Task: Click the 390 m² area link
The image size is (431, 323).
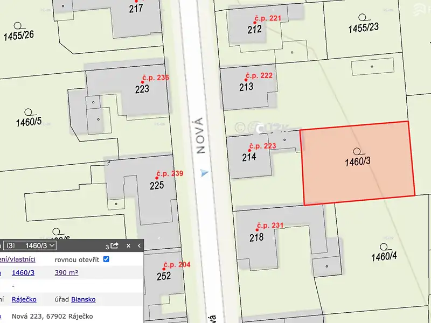Action: coord(66,272)
